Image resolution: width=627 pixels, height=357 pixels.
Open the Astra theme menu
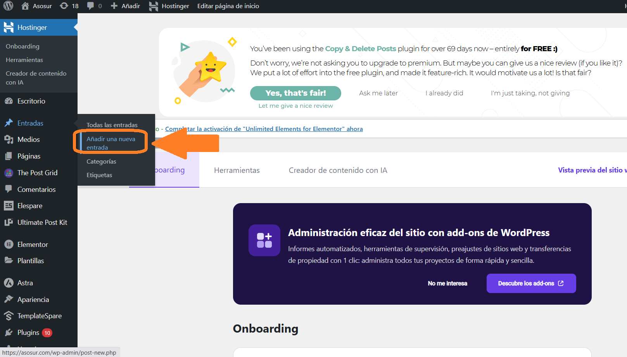(x=25, y=283)
